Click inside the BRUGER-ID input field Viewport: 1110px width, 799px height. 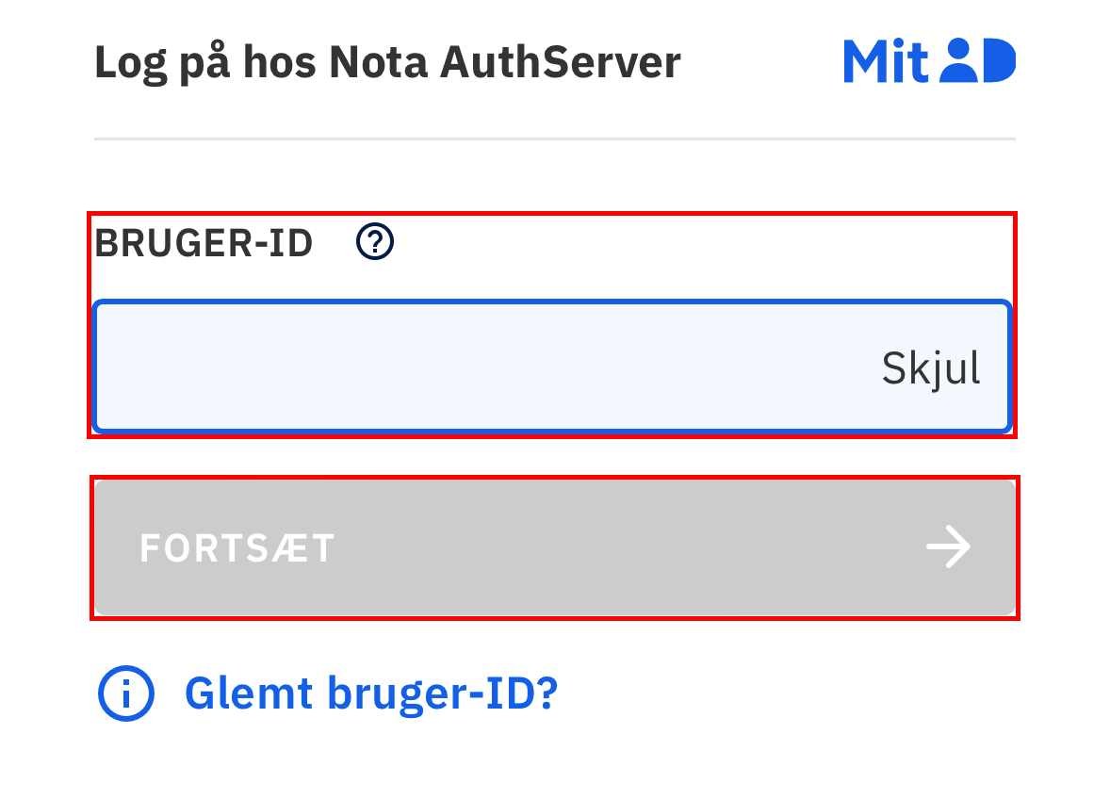(471, 367)
